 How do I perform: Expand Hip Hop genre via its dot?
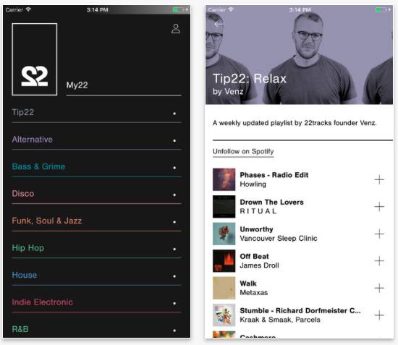(174, 249)
